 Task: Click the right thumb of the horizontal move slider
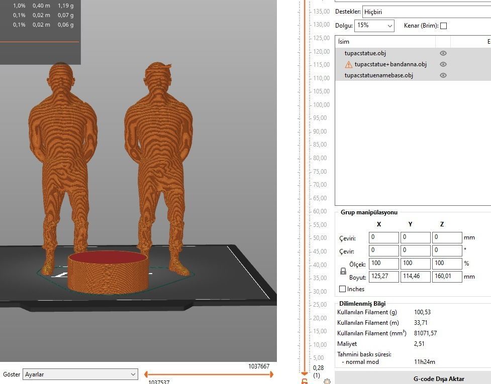pyautogui.click(x=271, y=374)
